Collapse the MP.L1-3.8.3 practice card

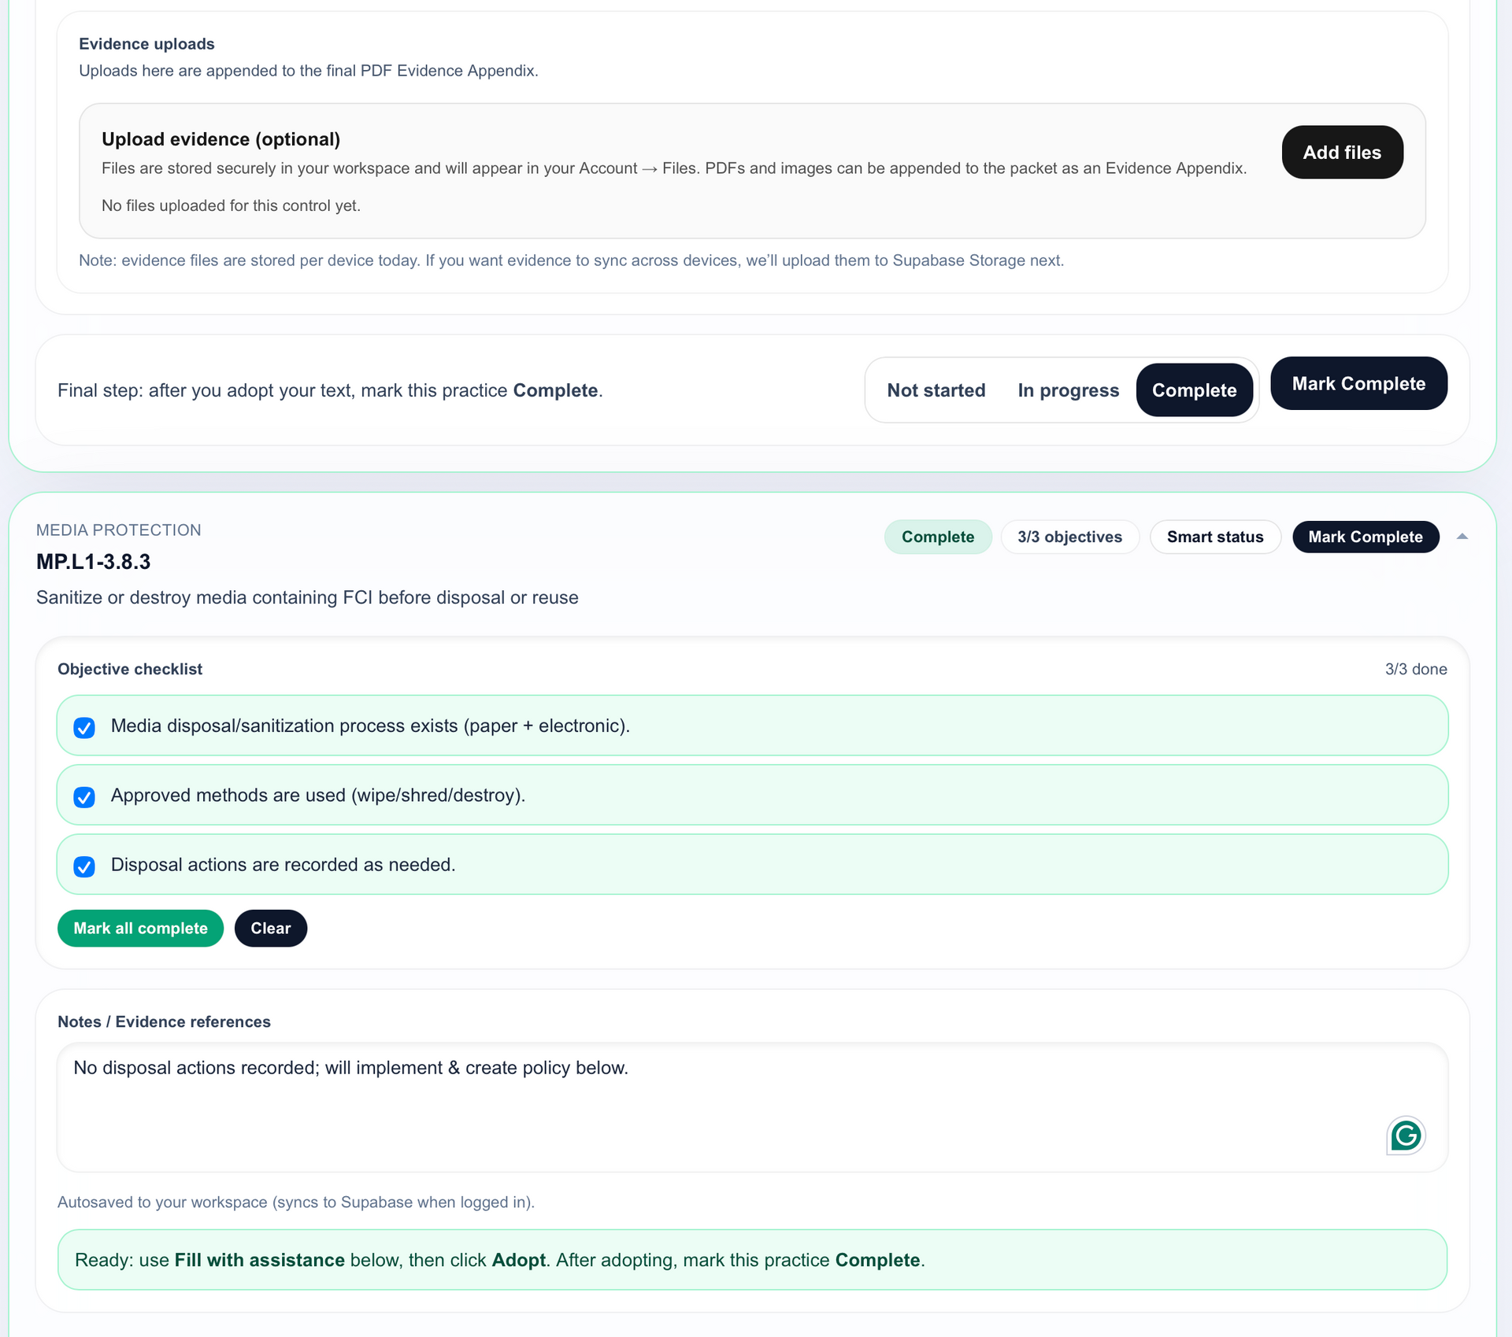tap(1462, 537)
